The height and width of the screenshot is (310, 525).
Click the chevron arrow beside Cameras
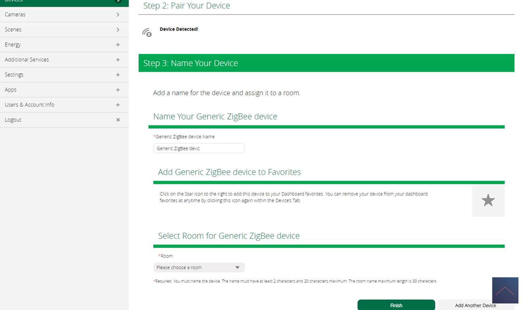tap(118, 15)
